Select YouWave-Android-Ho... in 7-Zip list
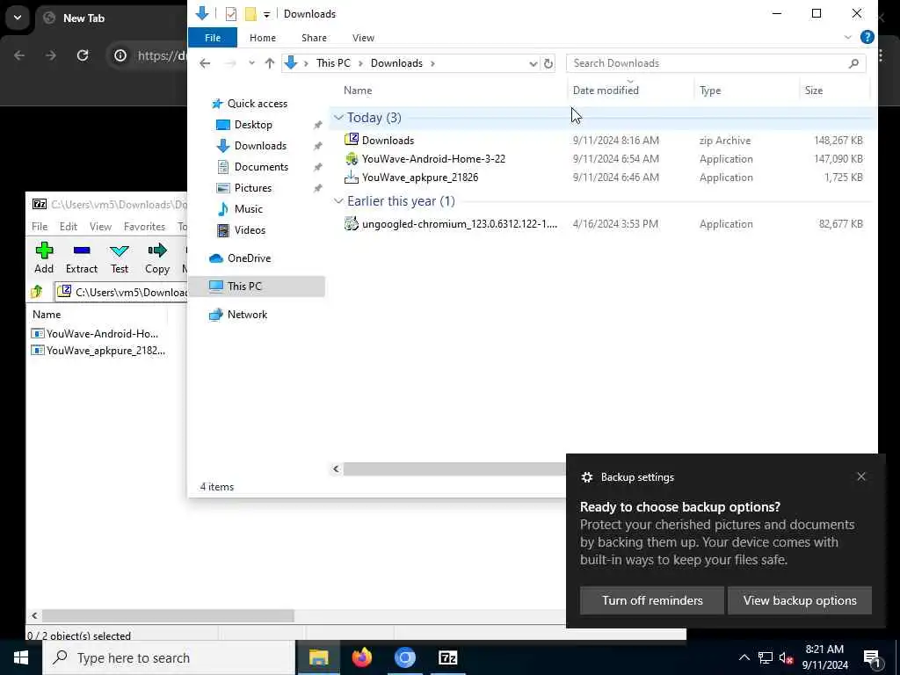Viewport: 900px width, 675px height. [96, 333]
